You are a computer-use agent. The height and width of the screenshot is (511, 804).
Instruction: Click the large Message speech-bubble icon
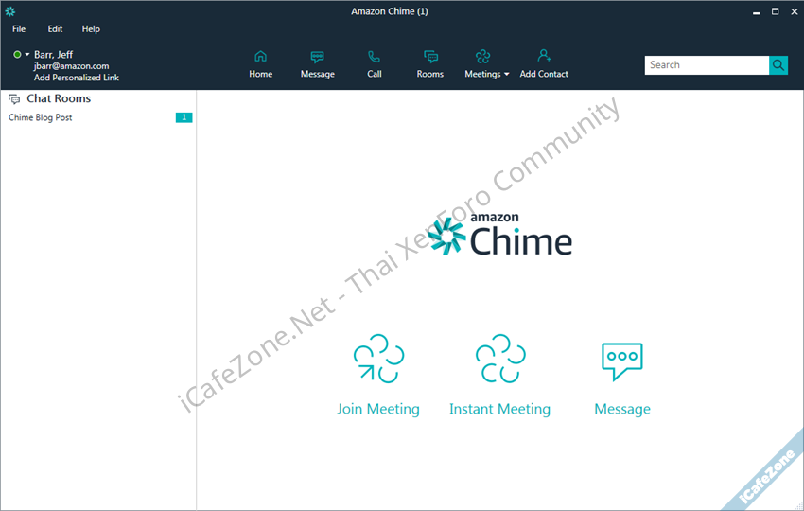(x=622, y=361)
